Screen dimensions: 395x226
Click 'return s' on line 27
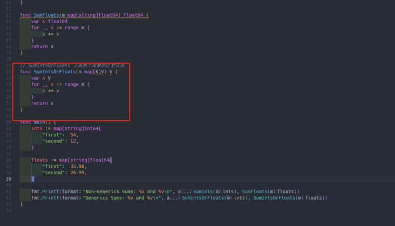[x=42, y=103]
